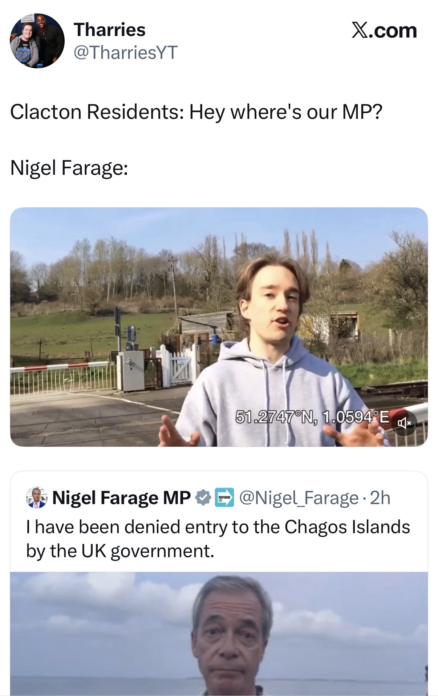Image resolution: width=438 pixels, height=696 pixels.
Task: Click the 2h timestamp on quoted post
Action: coord(380,498)
